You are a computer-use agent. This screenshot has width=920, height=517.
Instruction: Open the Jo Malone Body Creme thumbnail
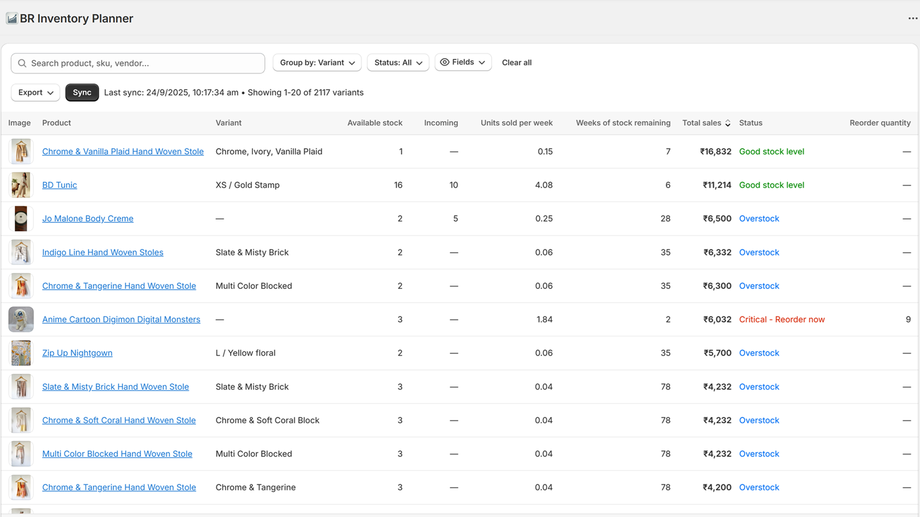pyautogui.click(x=21, y=219)
